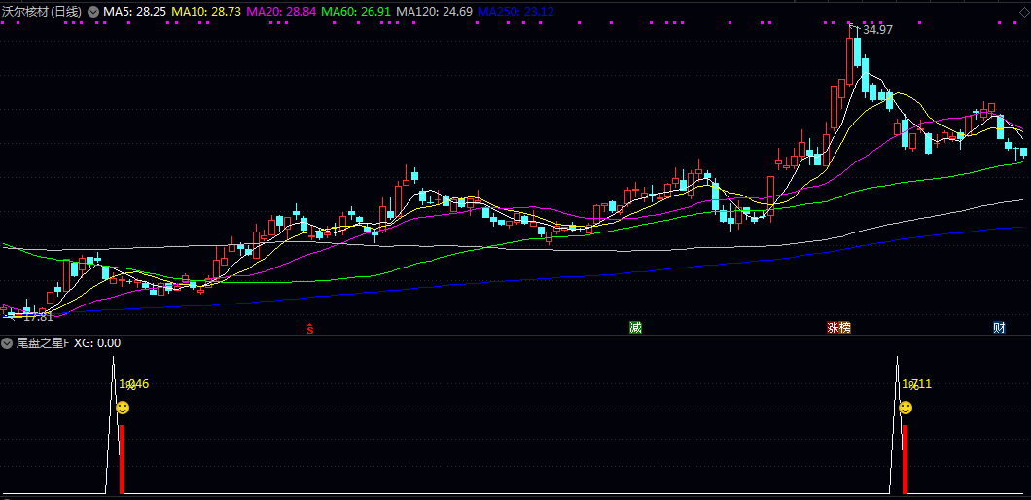Click the 34.97 high price label
This screenshot has height=500, width=1031.
(x=877, y=30)
